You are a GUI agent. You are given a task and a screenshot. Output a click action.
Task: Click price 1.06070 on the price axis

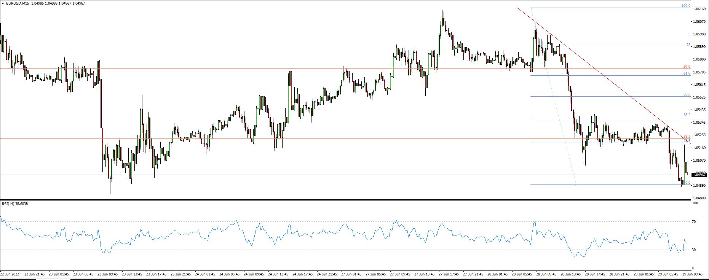pos(699,21)
